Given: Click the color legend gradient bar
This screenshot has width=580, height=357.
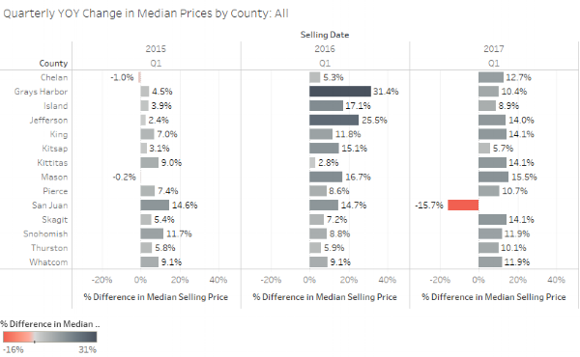Looking at the screenshot, I should [x=50, y=337].
